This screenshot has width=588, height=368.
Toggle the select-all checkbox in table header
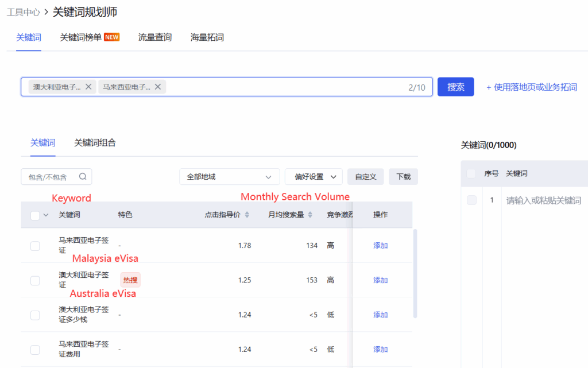pyautogui.click(x=35, y=215)
